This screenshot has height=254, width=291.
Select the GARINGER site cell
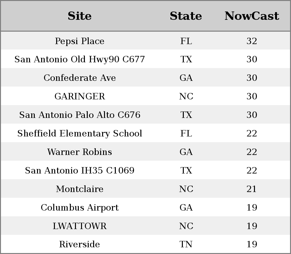coord(80,96)
